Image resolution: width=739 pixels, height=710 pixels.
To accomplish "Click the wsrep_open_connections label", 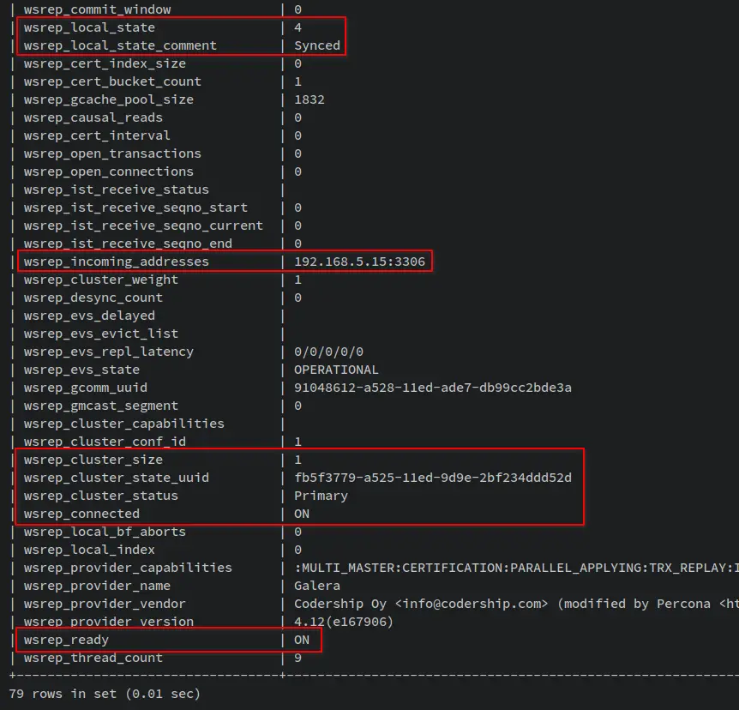I will pos(108,171).
